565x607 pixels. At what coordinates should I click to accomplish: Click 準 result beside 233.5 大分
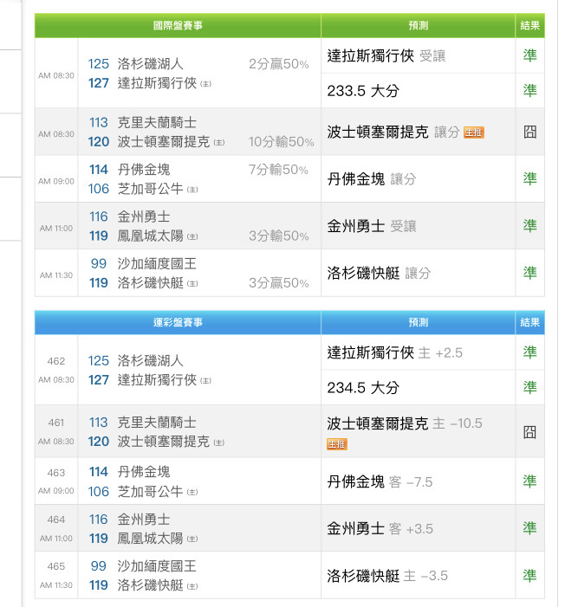(x=529, y=91)
